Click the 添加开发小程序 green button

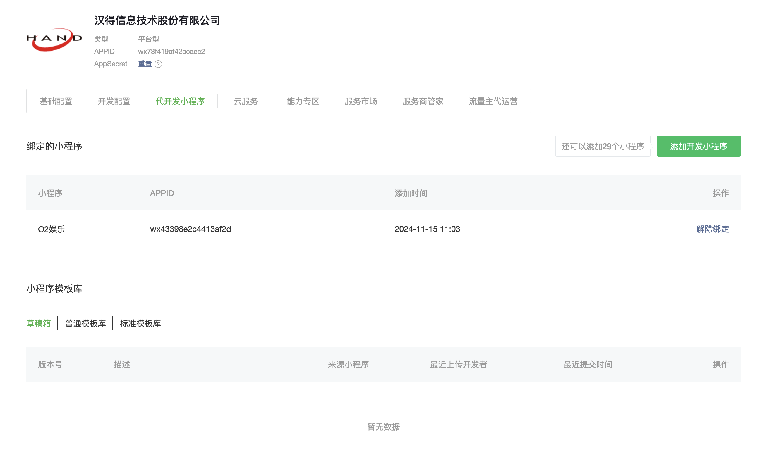698,146
